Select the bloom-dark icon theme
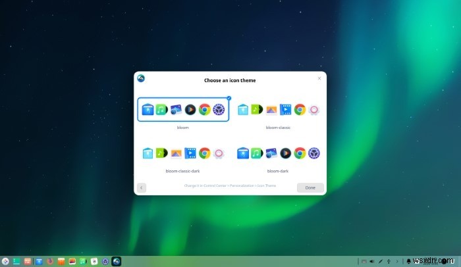461x267 pixels. coord(278,153)
